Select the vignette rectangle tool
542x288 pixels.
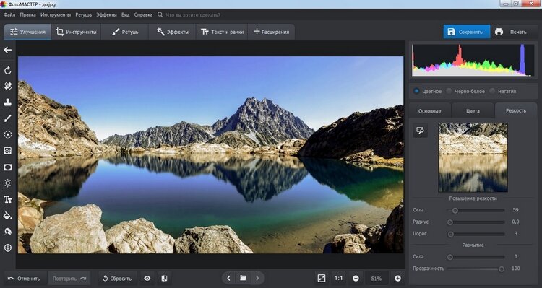tap(8, 167)
